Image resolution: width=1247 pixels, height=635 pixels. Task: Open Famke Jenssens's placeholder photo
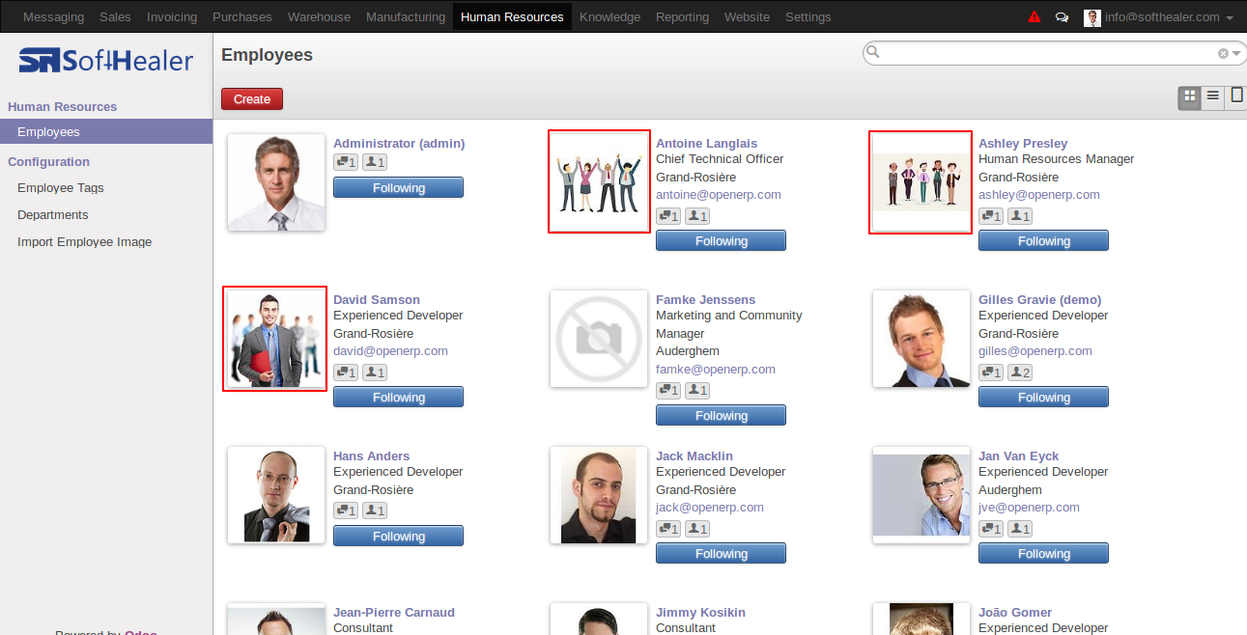pos(599,339)
